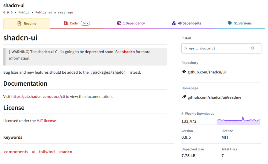Select the components keyword

(16, 152)
